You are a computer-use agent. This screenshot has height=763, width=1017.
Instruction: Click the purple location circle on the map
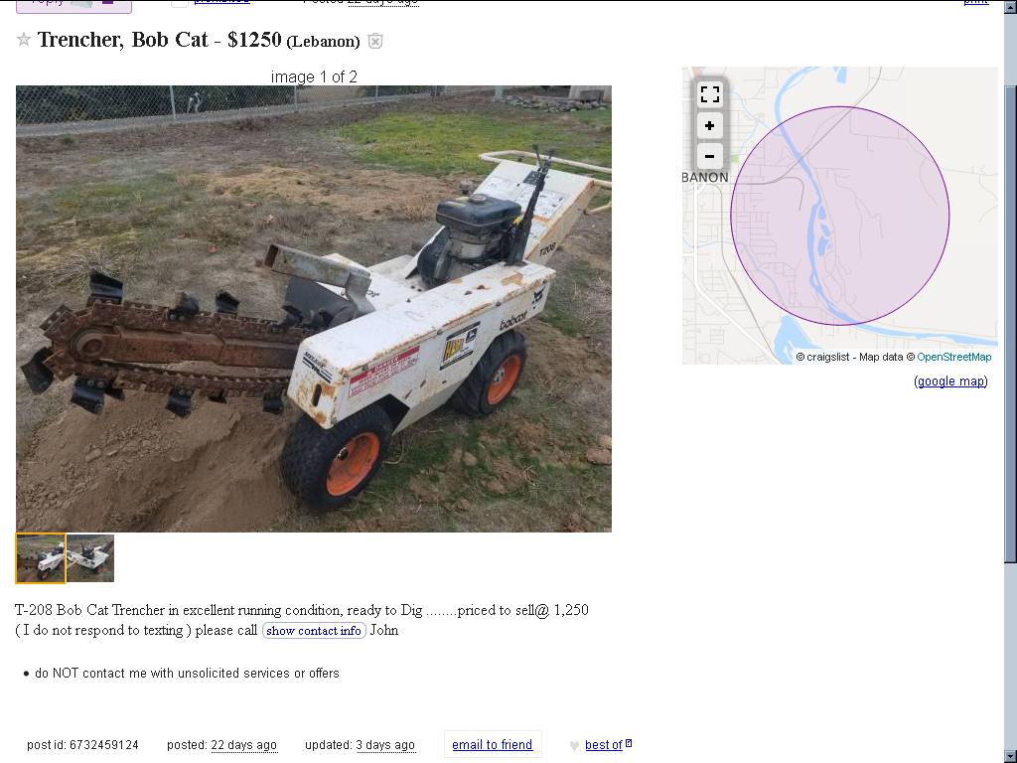click(x=840, y=216)
